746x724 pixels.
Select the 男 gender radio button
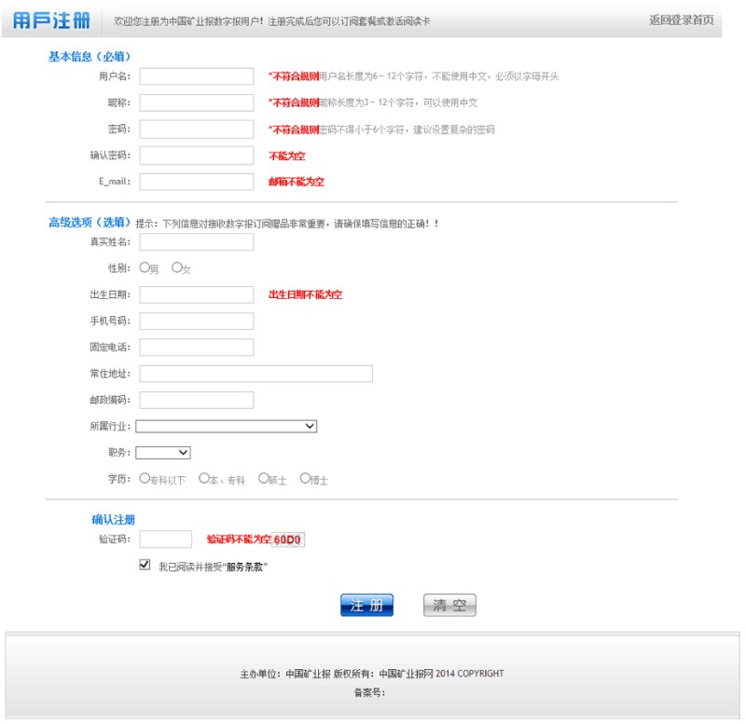tap(145, 268)
